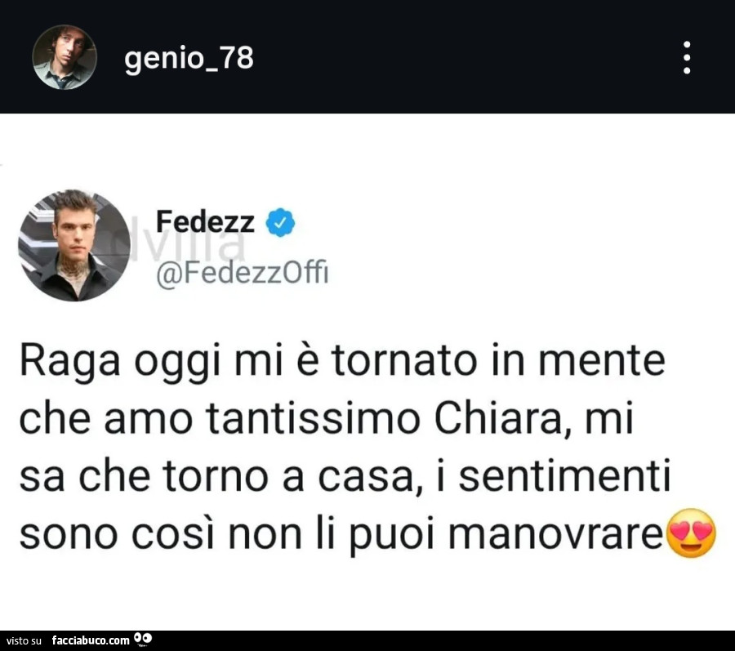This screenshot has width=735, height=651.
Task: Open the three-dot options menu
Action: coord(687,57)
